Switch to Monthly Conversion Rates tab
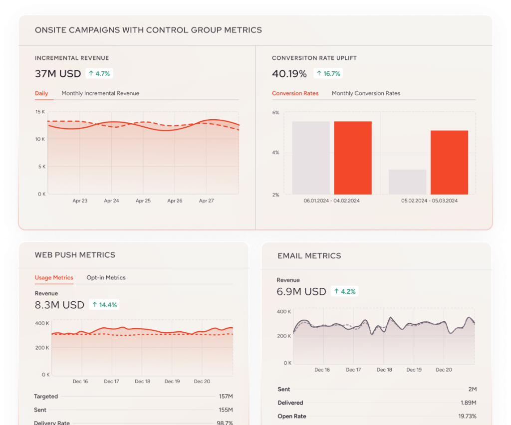 [366, 93]
